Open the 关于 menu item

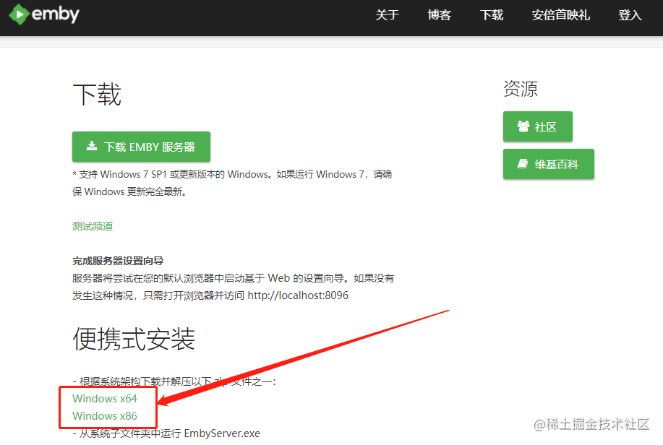[x=388, y=15]
